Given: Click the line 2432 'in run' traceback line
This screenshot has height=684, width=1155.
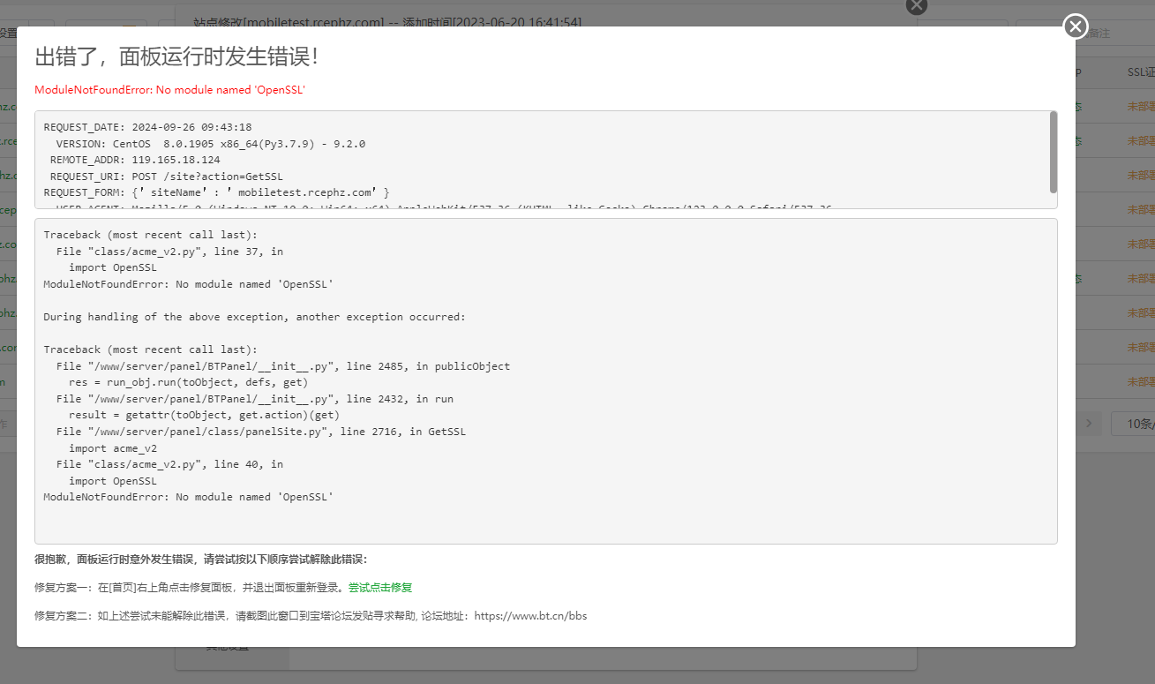Looking at the screenshot, I should [255, 399].
